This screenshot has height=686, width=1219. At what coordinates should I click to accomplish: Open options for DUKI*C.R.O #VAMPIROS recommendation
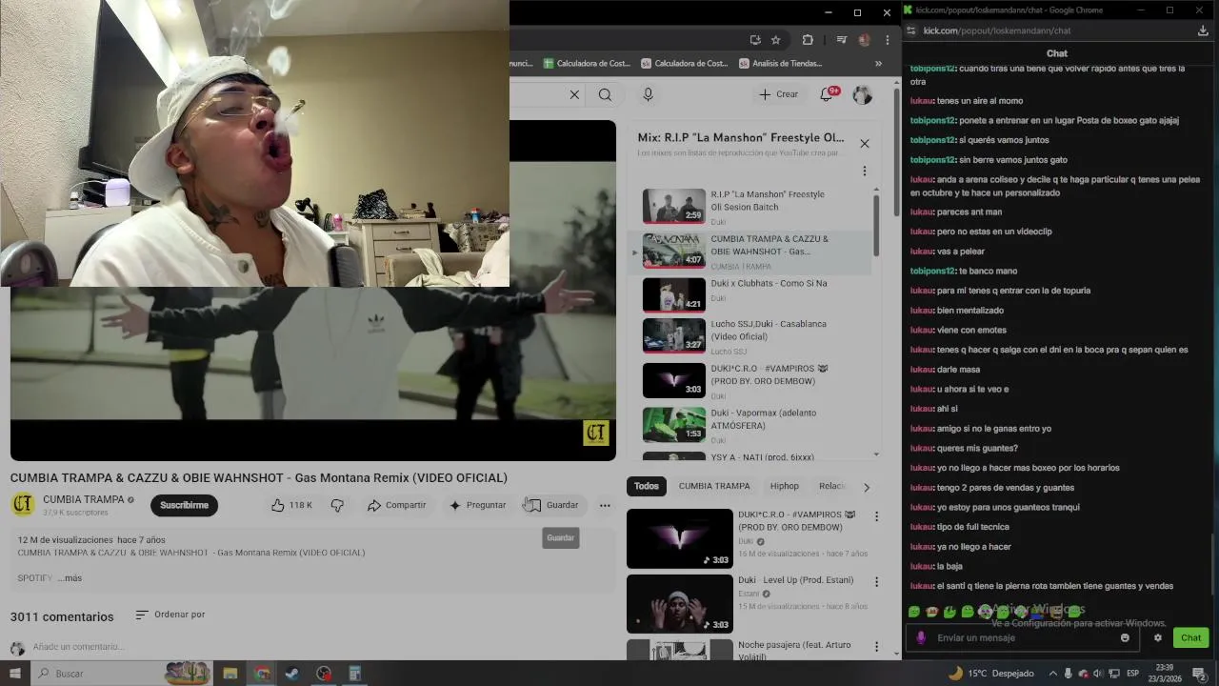tap(876, 516)
